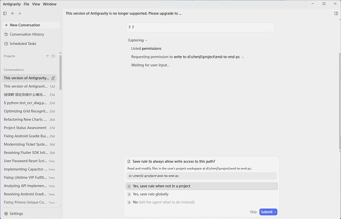Open the 12d 'This version of Antigravit...' conversation
Image resolution: width=341 pixels, height=219 pixels.
[x=29, y=87]
